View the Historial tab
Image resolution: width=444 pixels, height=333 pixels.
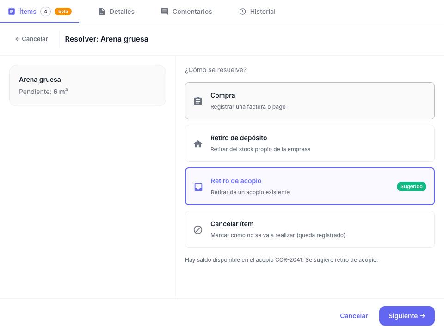click(257, 12)
